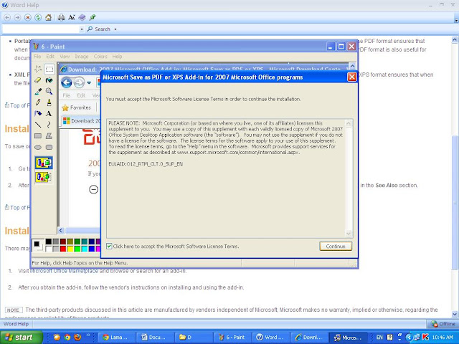Select the Brush tool in Paint
The width and height of the screenshot is (459, 344).
click(49, 102)
